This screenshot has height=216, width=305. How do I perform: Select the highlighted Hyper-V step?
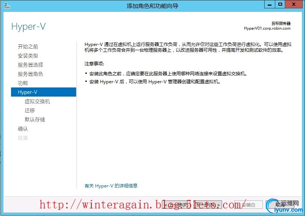coord(43,92)
